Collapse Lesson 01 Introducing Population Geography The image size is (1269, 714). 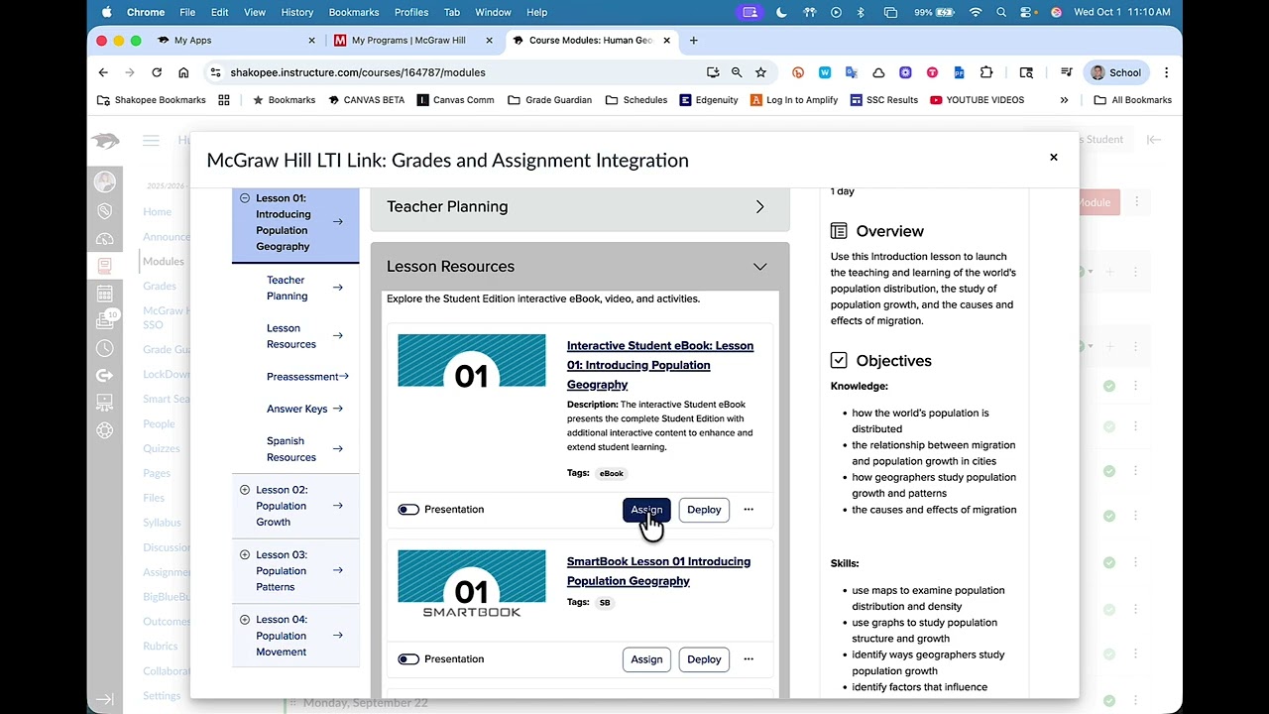pyautogui.click(x=245, y=198)
